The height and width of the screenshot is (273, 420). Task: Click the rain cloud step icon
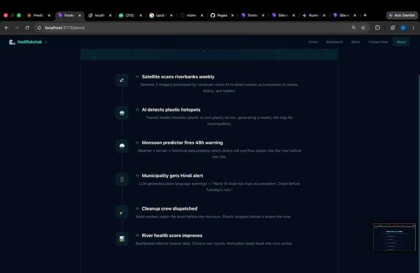click(122, 146)
